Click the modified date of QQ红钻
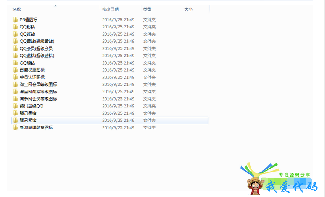 pos(118,34)
